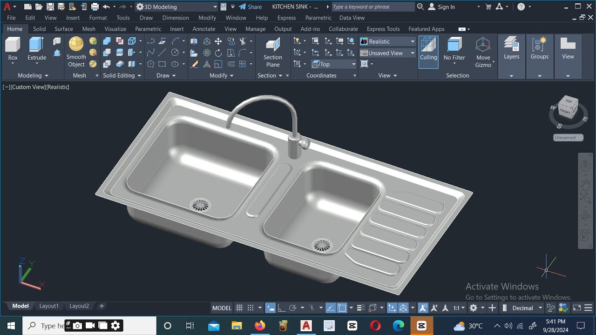This screenshot has height=335, width=596.
Task: Click the Solid Subtract tool
Action: (107, 53)
